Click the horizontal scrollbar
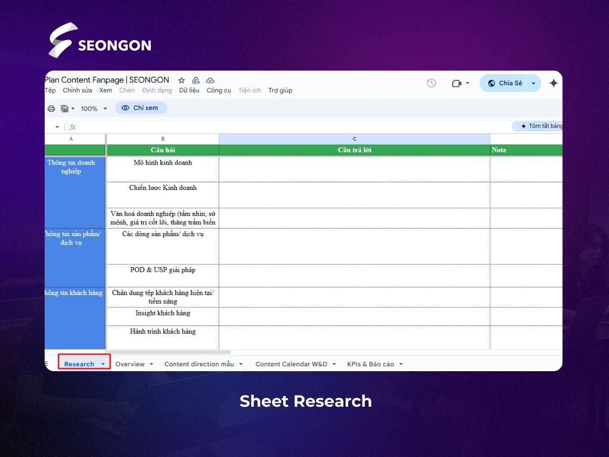The image size is (609, 457). pyautogui.click(x=169, y=352)
